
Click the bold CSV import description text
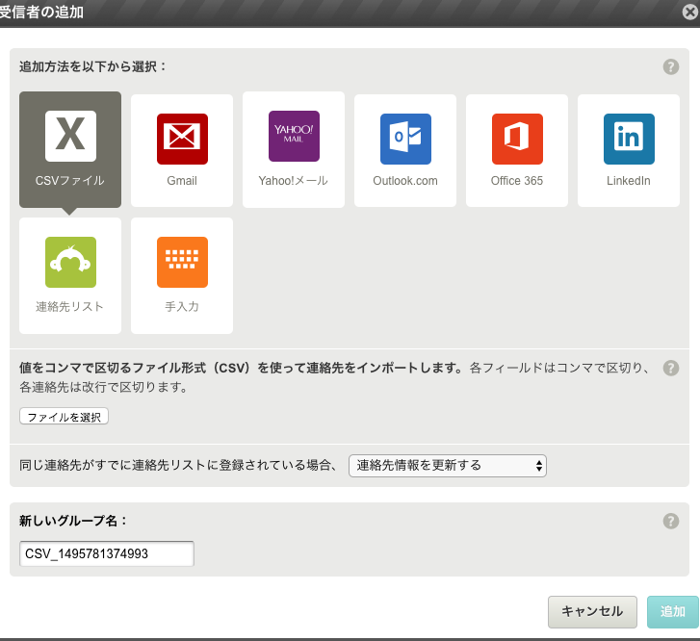coord(242,369)
